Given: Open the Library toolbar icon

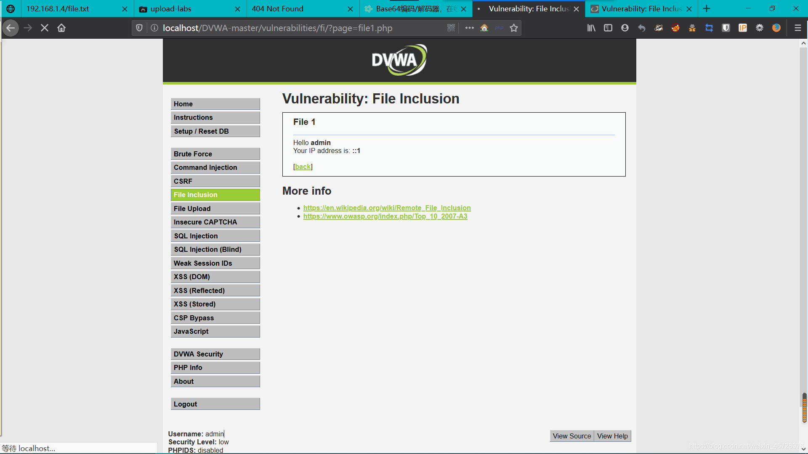Looking at the screenshot, I should 591,28.
